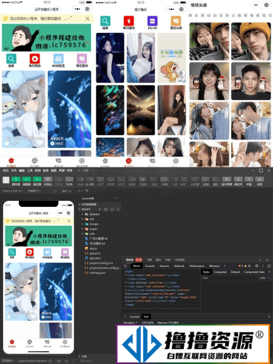
Task: Open sitemap.json in the file tree
Action: (95, 272)
